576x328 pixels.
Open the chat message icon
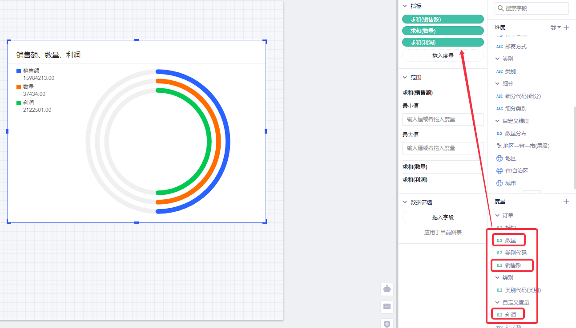pyautogui.click(x=387, y=307)
